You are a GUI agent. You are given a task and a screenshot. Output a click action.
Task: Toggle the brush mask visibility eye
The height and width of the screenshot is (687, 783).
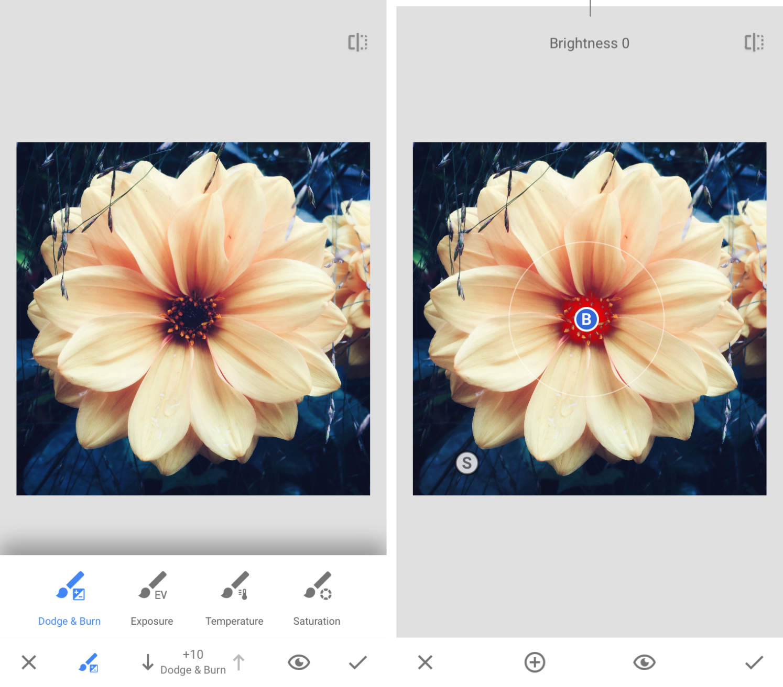pyautogui.click(x=298, y=662)
